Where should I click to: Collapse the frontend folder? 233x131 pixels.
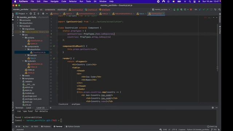[x=18, y=26]
